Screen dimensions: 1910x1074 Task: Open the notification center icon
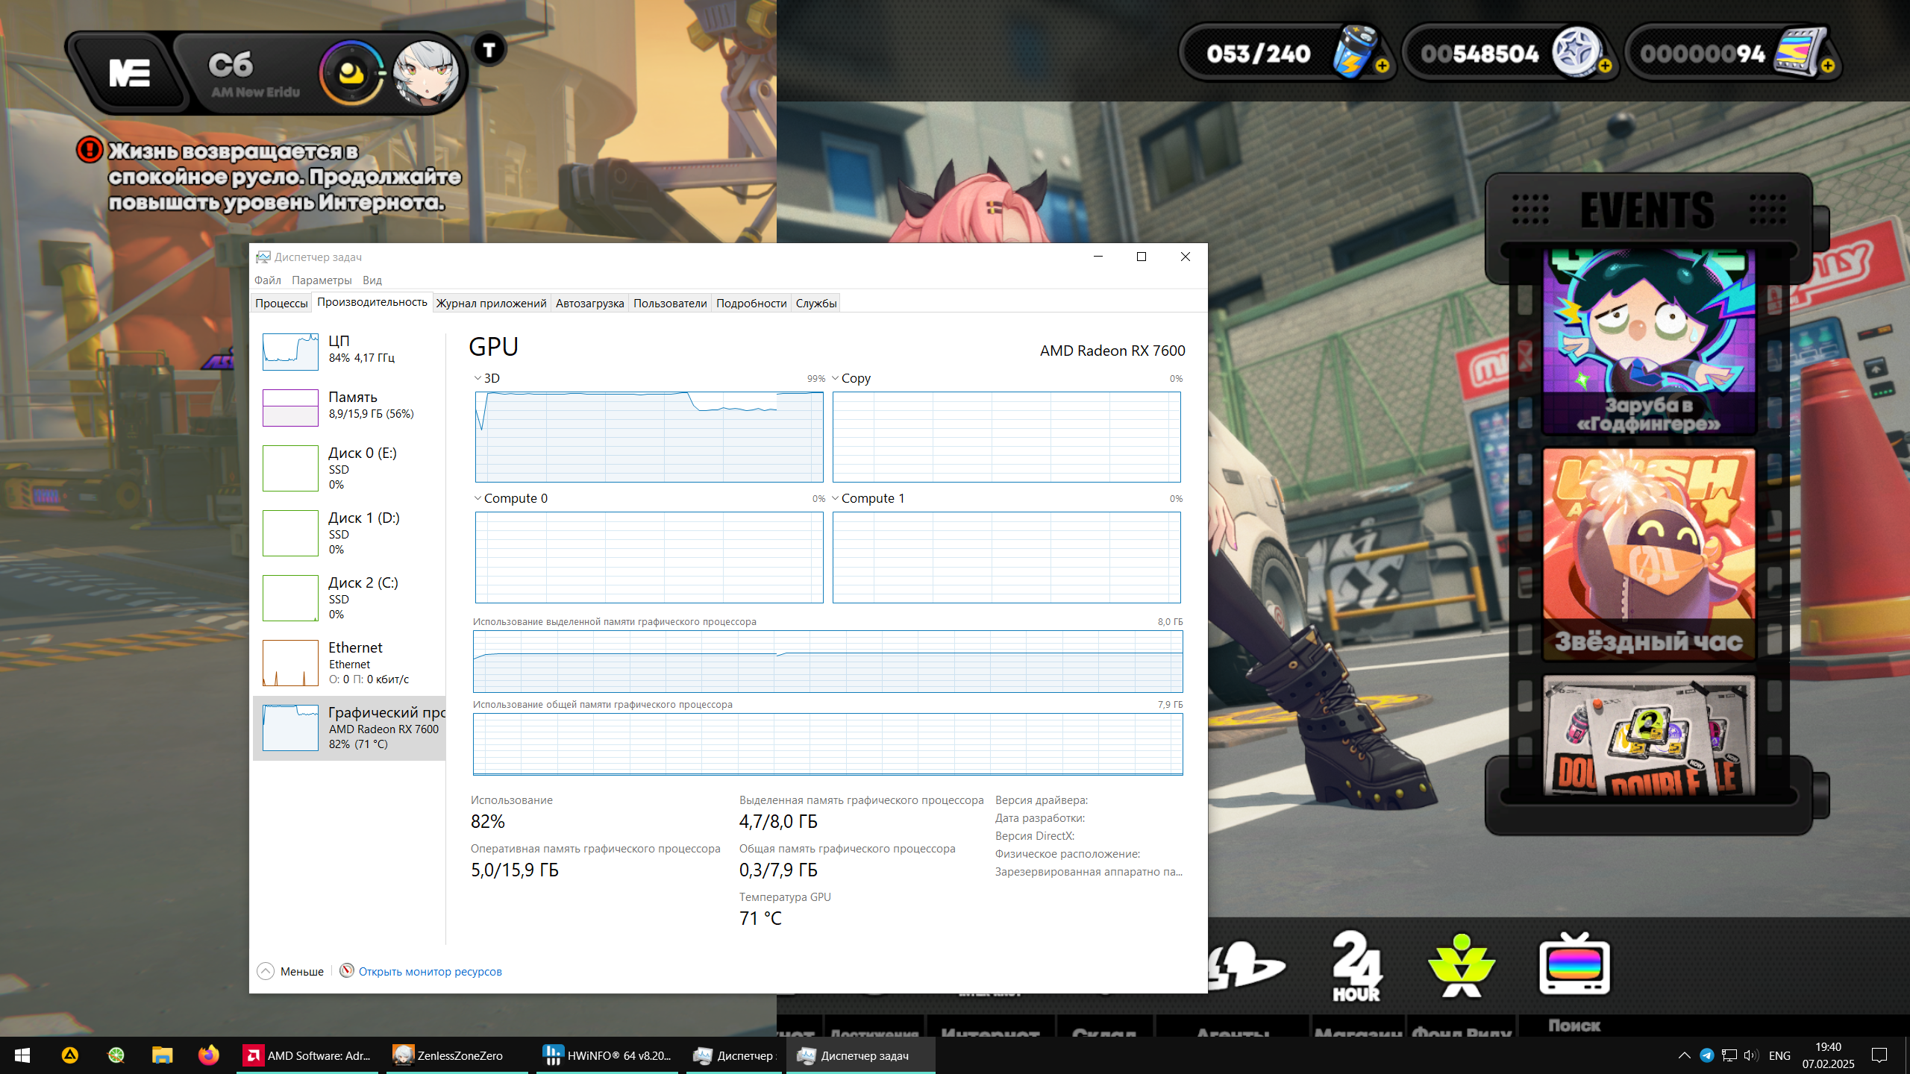click(x=1879, y=1055)
